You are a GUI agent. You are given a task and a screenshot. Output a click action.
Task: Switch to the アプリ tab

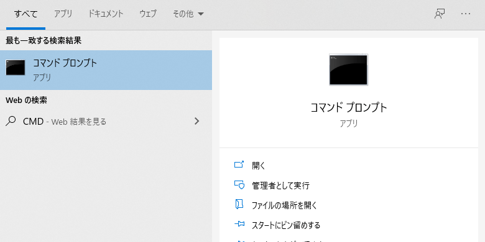[x=63, y=14]
